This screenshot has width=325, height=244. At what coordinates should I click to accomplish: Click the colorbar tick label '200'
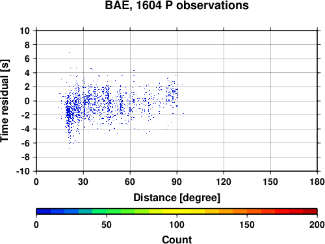point(317,224)
